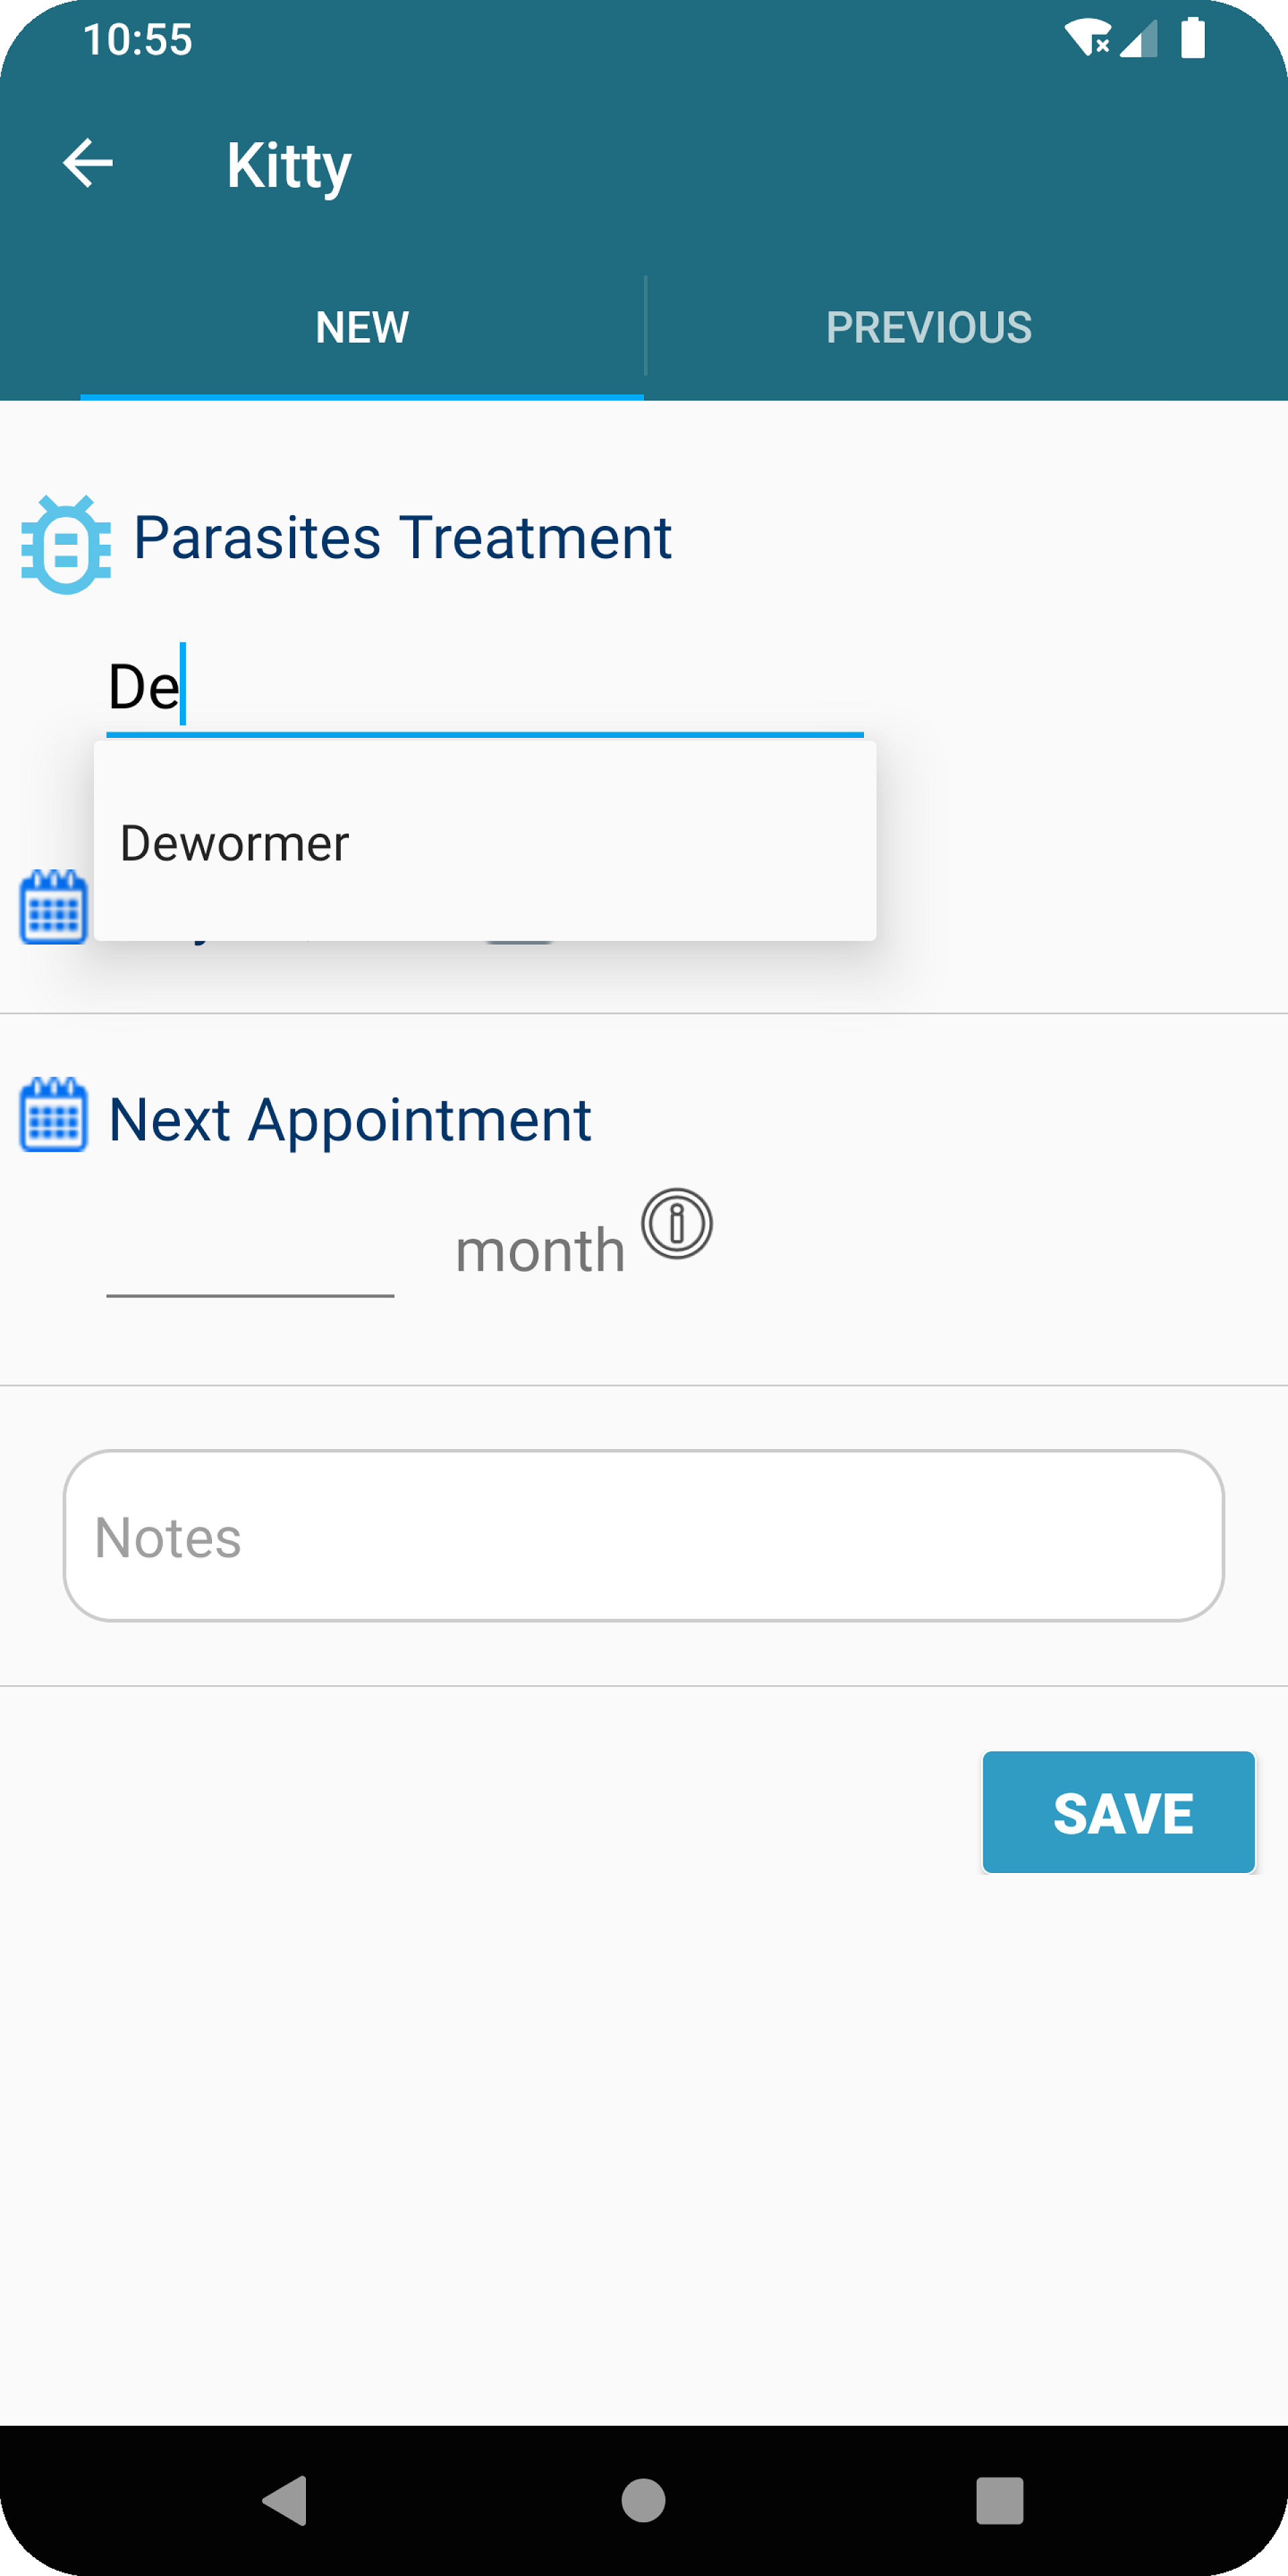Tap the Next Appointment heading

(350, 1119)
